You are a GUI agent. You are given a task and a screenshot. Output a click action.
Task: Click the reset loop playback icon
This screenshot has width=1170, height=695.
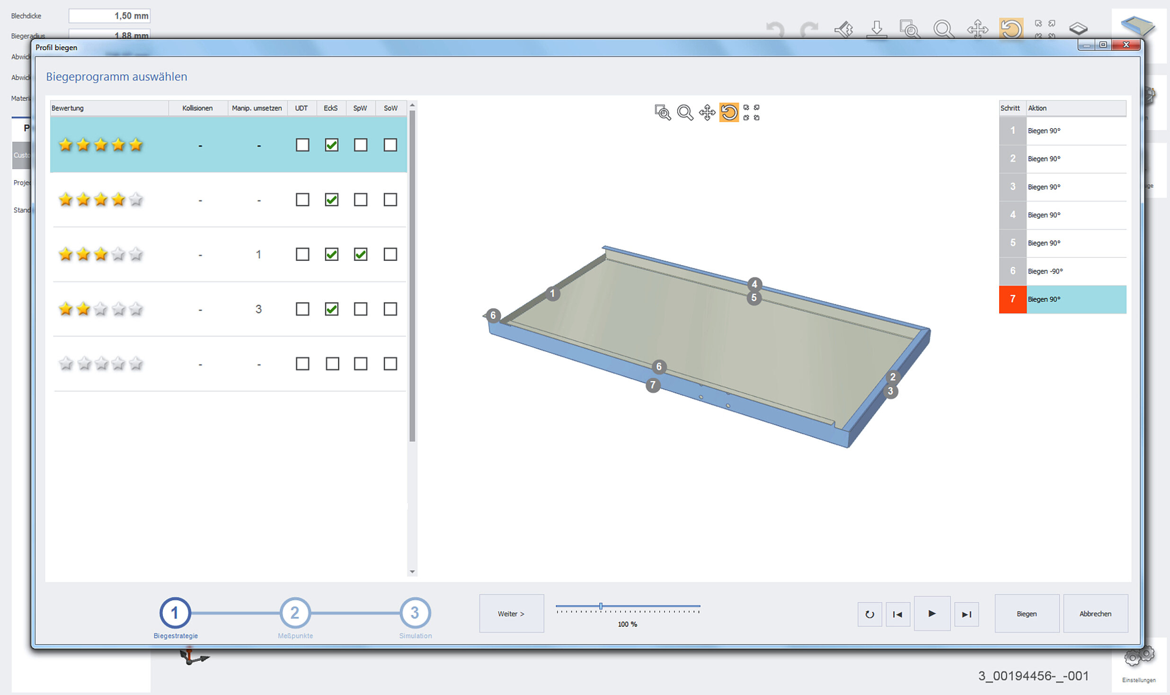[x=869, y=614]
